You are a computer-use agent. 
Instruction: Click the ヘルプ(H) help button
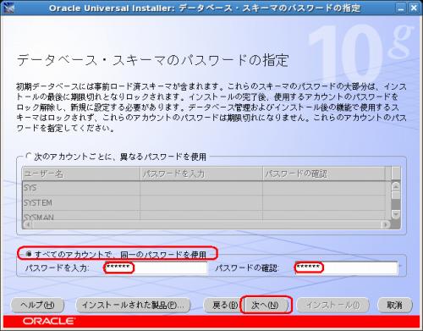click(x=37, y=305)
